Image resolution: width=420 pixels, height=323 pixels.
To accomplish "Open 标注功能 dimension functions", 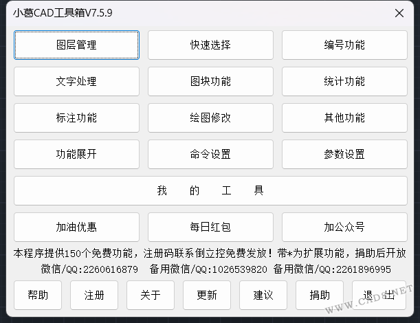I will tap(76, 118).
